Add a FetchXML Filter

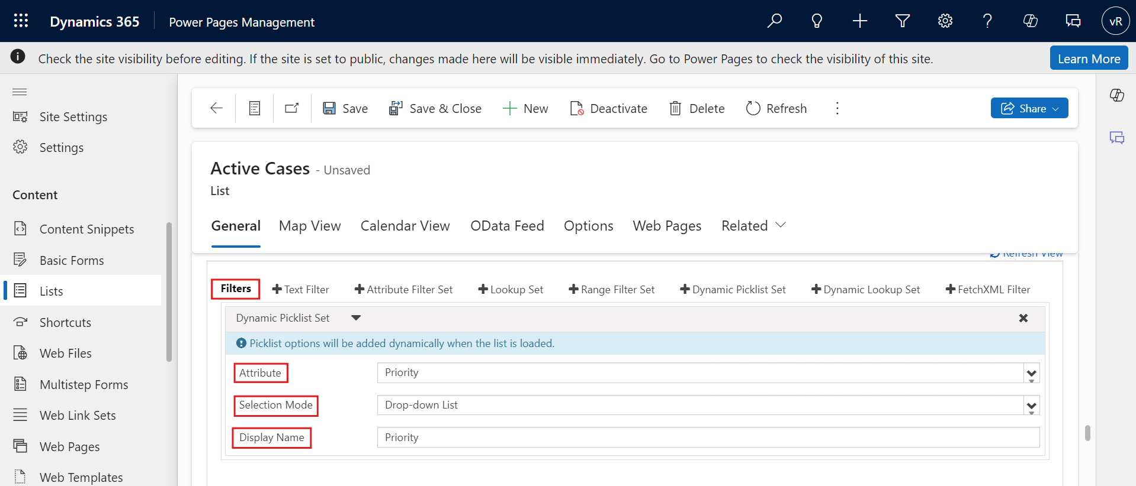pos(988,289)
